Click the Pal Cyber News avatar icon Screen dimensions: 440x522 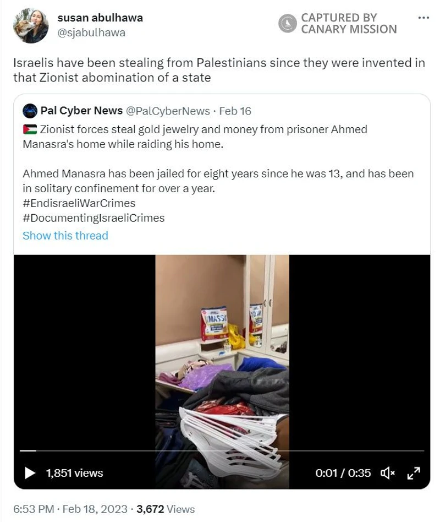pos(30,111)
